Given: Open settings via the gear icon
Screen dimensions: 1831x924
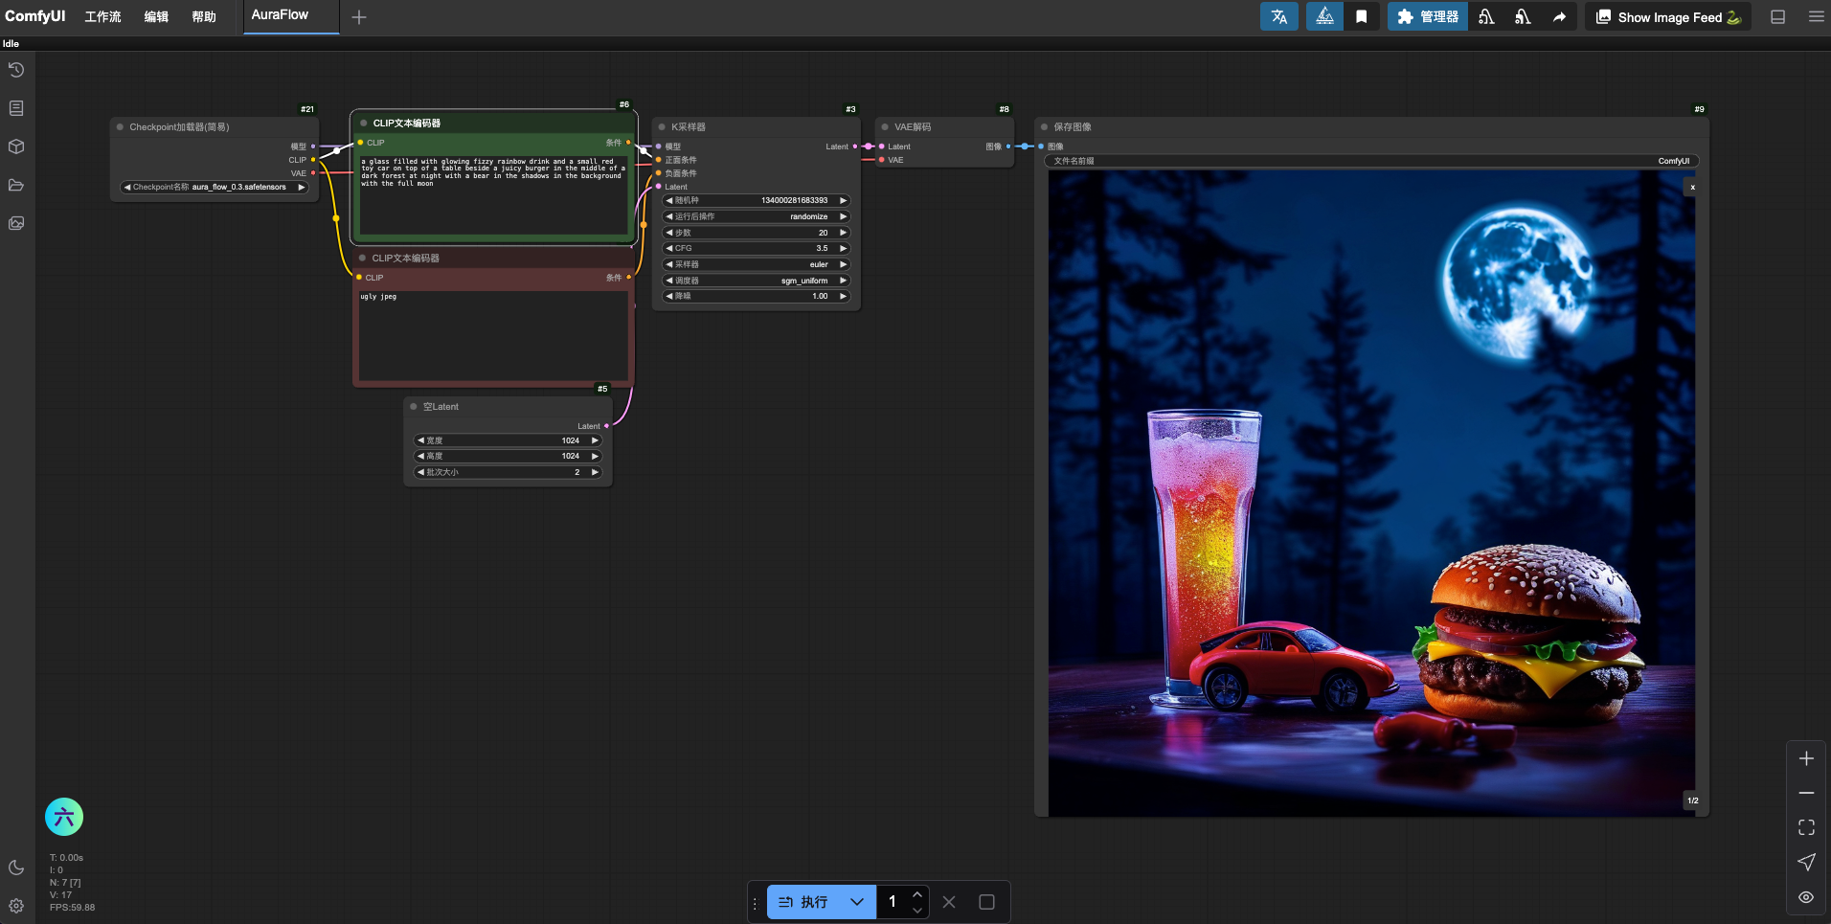Looking at the screenshot, I should (x=16, y=906).
